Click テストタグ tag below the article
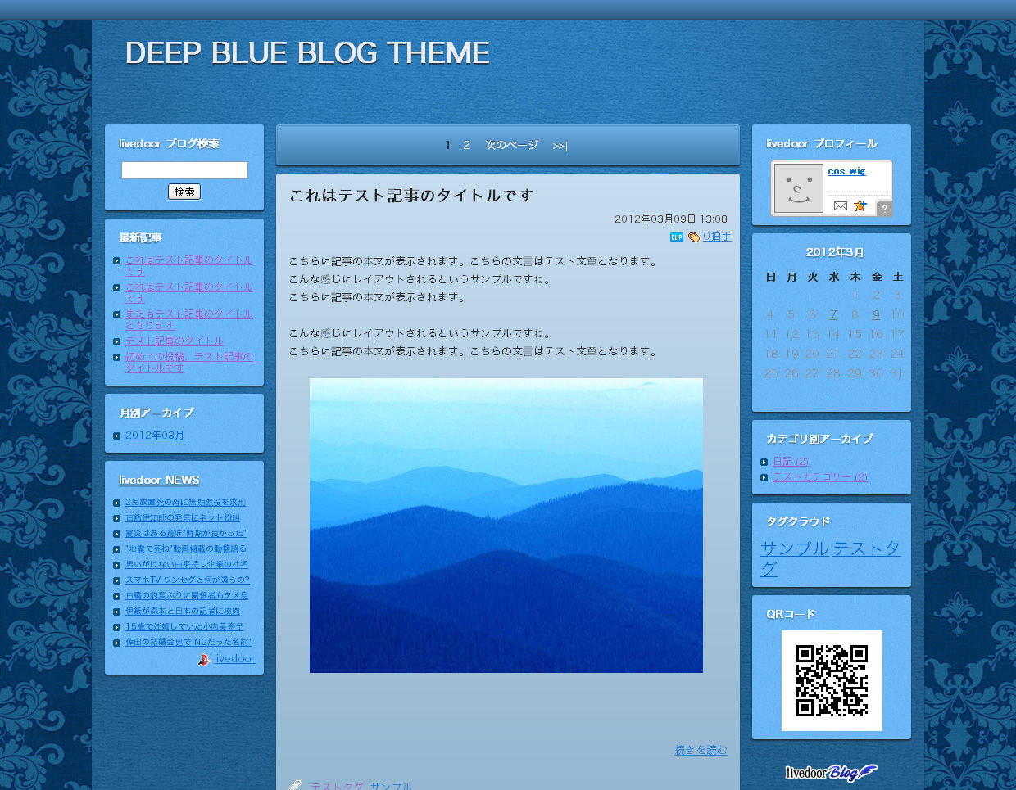The height and width of the screenshot is (790, 1016). pos(338,787)
